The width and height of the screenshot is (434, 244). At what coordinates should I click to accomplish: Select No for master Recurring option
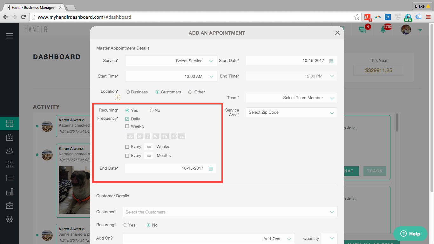(152, 111)
